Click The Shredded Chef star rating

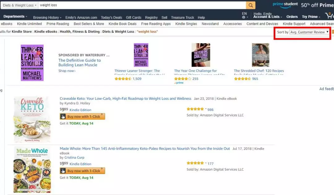(x=242, y=79)
